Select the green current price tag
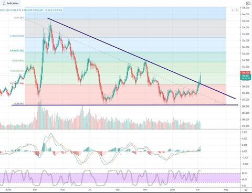The height and width of the screenshot is (193, 252). click(246, 77)
